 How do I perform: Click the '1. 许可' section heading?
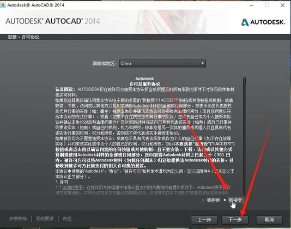point(62,182)
